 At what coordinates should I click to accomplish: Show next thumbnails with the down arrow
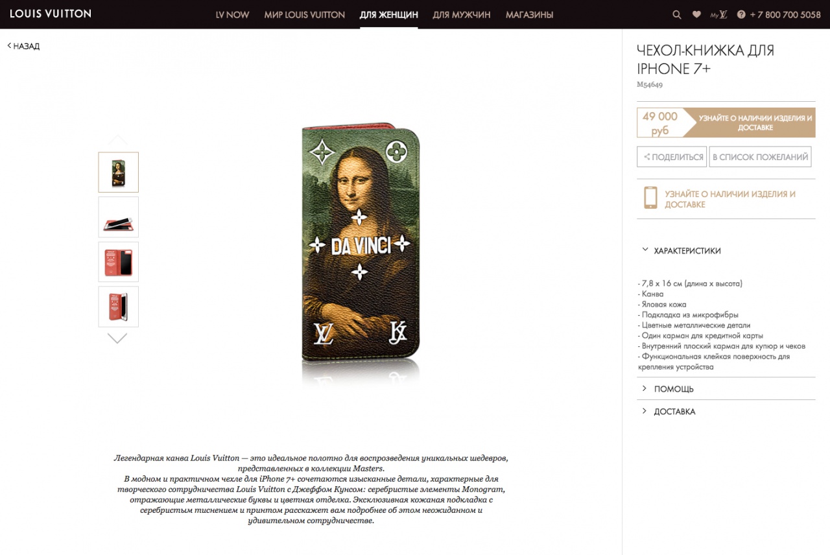tap(117, 338)
